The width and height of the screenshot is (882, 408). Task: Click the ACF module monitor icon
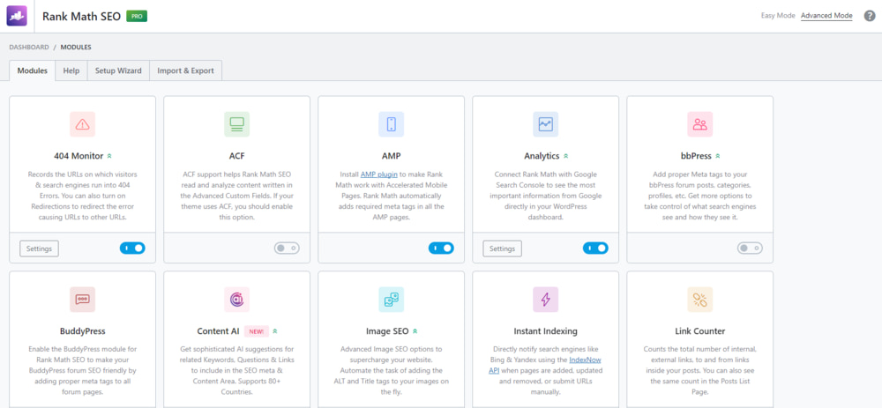(x=236, y=124)
